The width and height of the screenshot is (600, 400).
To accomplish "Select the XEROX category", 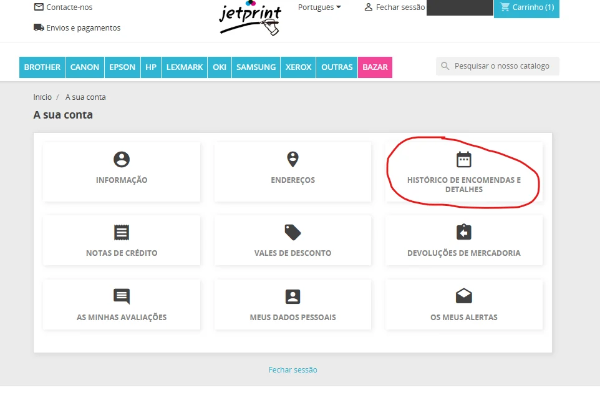I will (299, 67).
